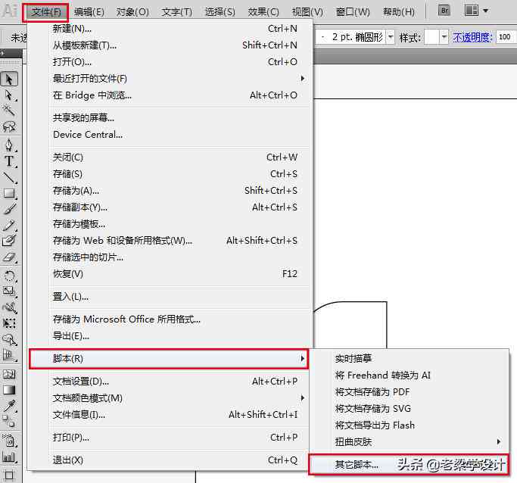Open the 视图(V) menu
517x483 pixels.
pos(307,12)
